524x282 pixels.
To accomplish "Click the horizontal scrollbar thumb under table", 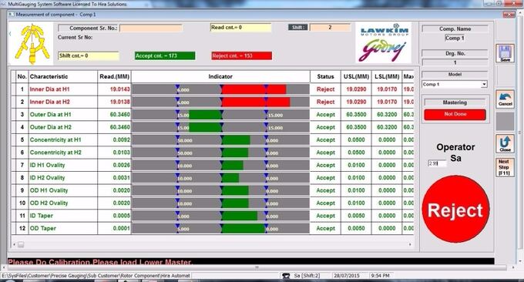I will point(21,244).
